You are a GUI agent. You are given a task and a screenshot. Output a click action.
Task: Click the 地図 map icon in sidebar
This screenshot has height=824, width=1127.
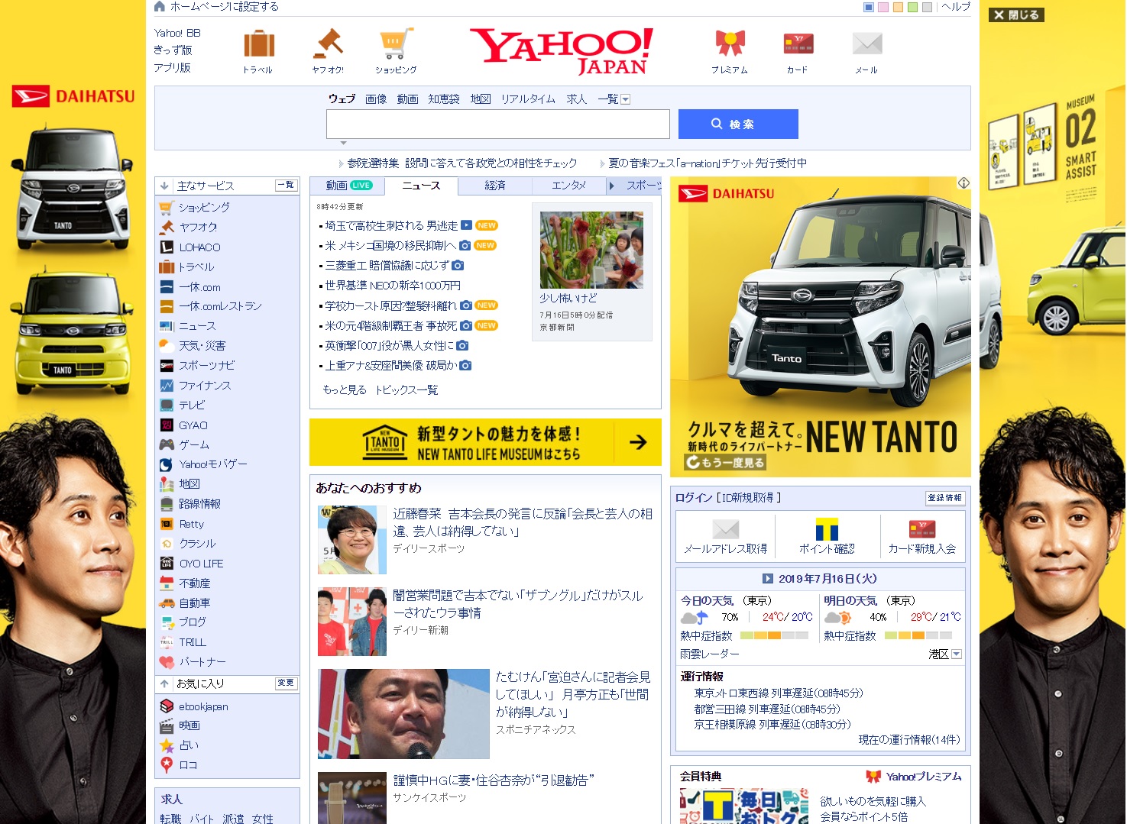[x=167, y=484]
